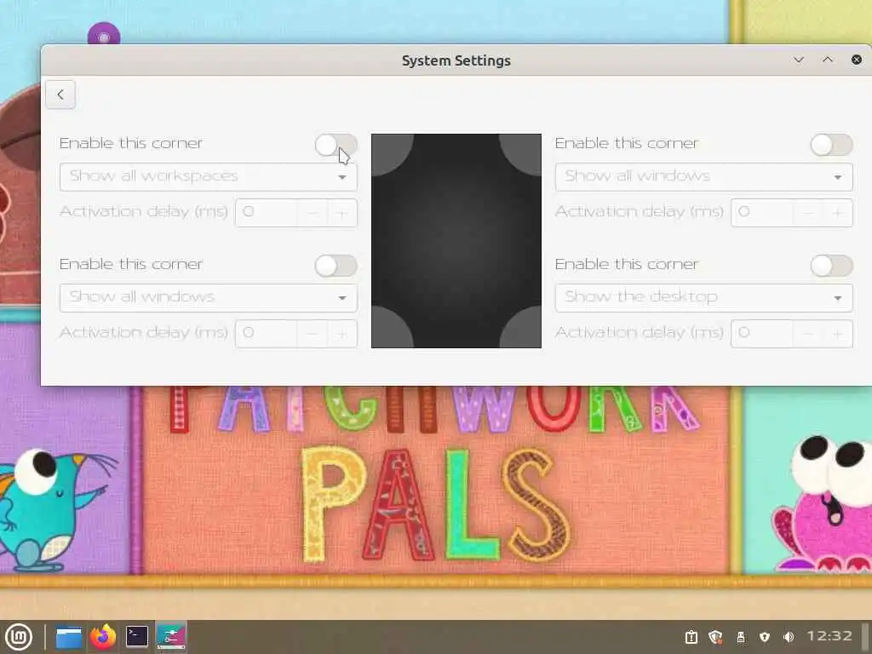Open the Linux Mint start menu
The width and height of the screenshot is (872, 654).
19,637
